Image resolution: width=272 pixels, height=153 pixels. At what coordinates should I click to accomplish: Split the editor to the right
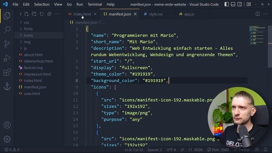tap(258, 14)
